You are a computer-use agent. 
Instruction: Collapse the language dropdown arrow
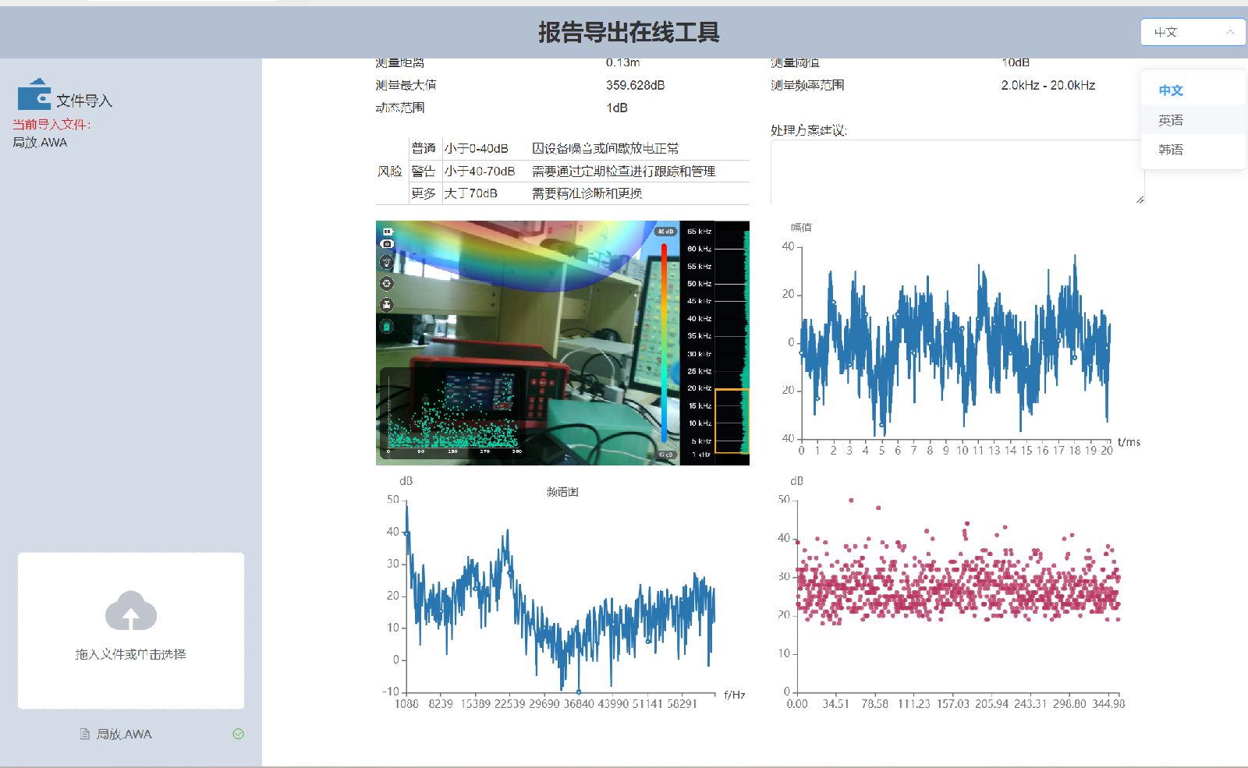click(x=1230, y=32)
